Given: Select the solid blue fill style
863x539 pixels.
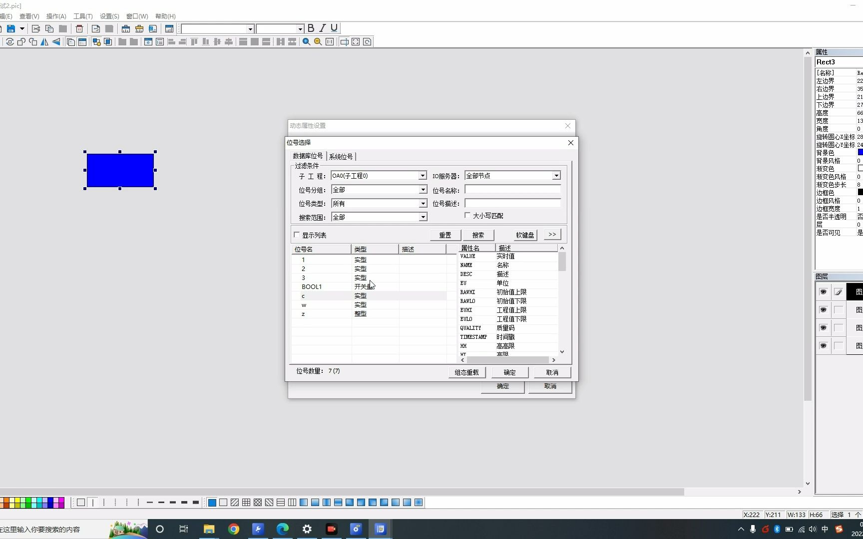Looking at the screenshot, I should [212, 503].
